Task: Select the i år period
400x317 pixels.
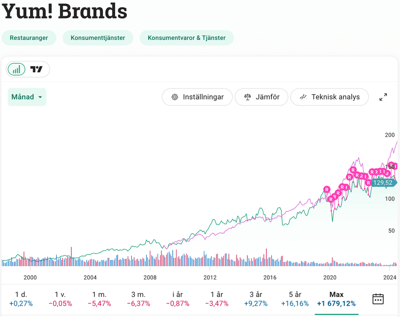Action: tap(177, 299)
